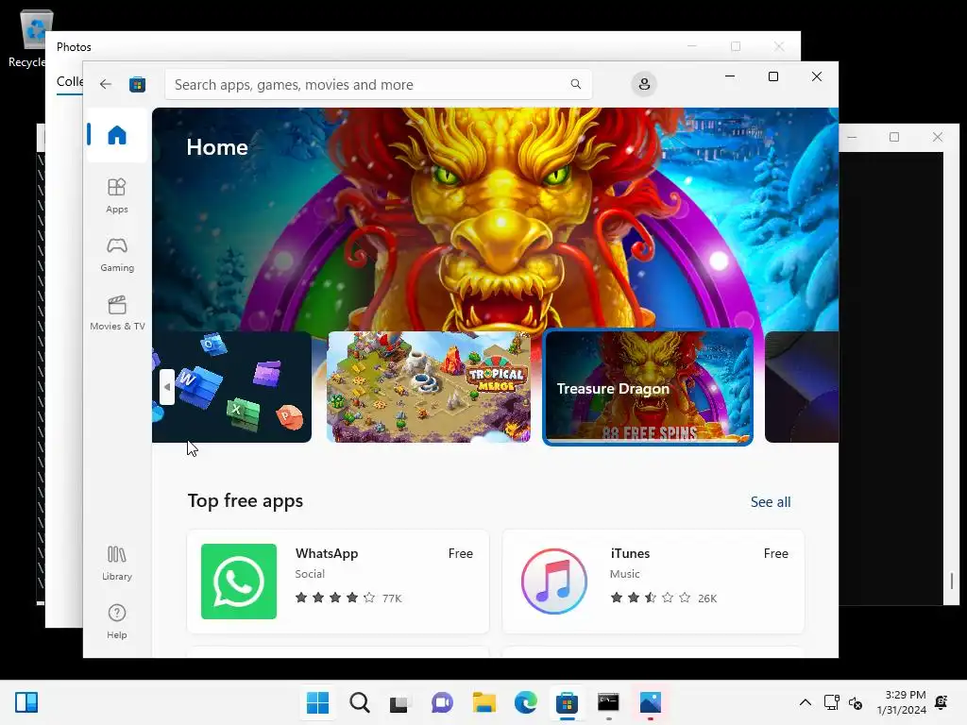Open File Explorer from taskbar
967x725 pixels.
[x=484, y=702]
